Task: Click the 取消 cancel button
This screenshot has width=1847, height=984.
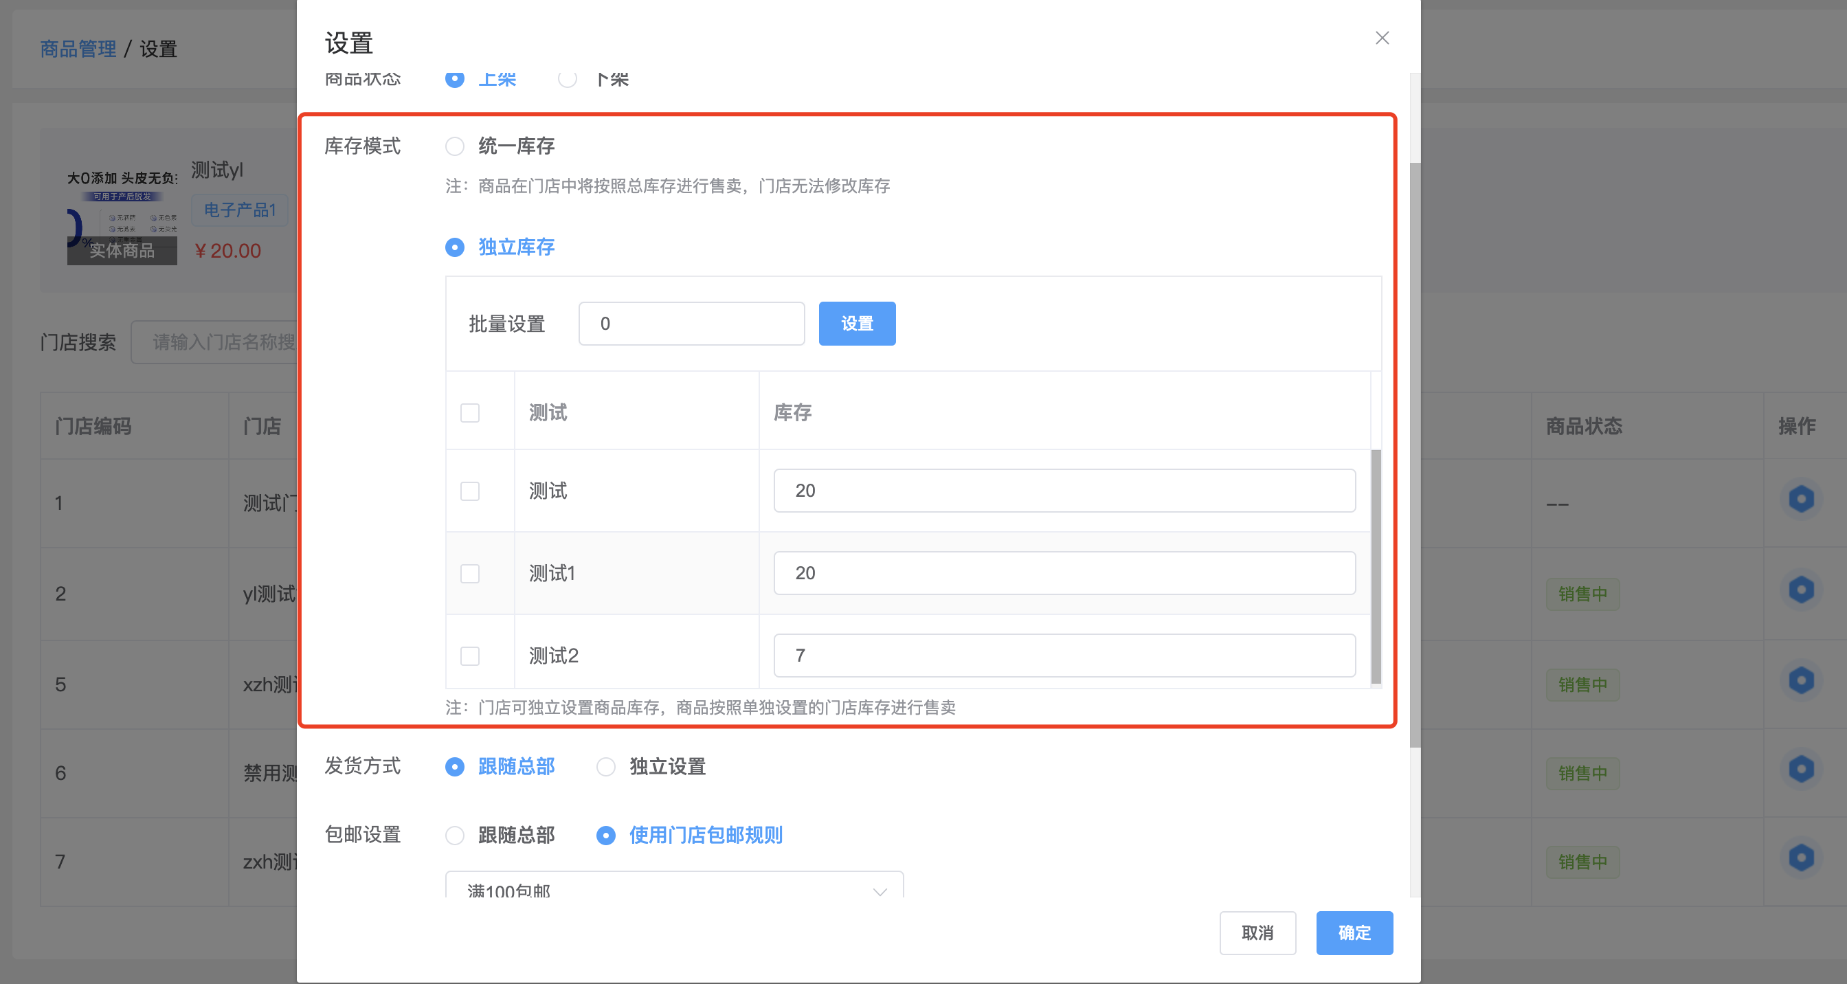Action: tap(1257, 933)
